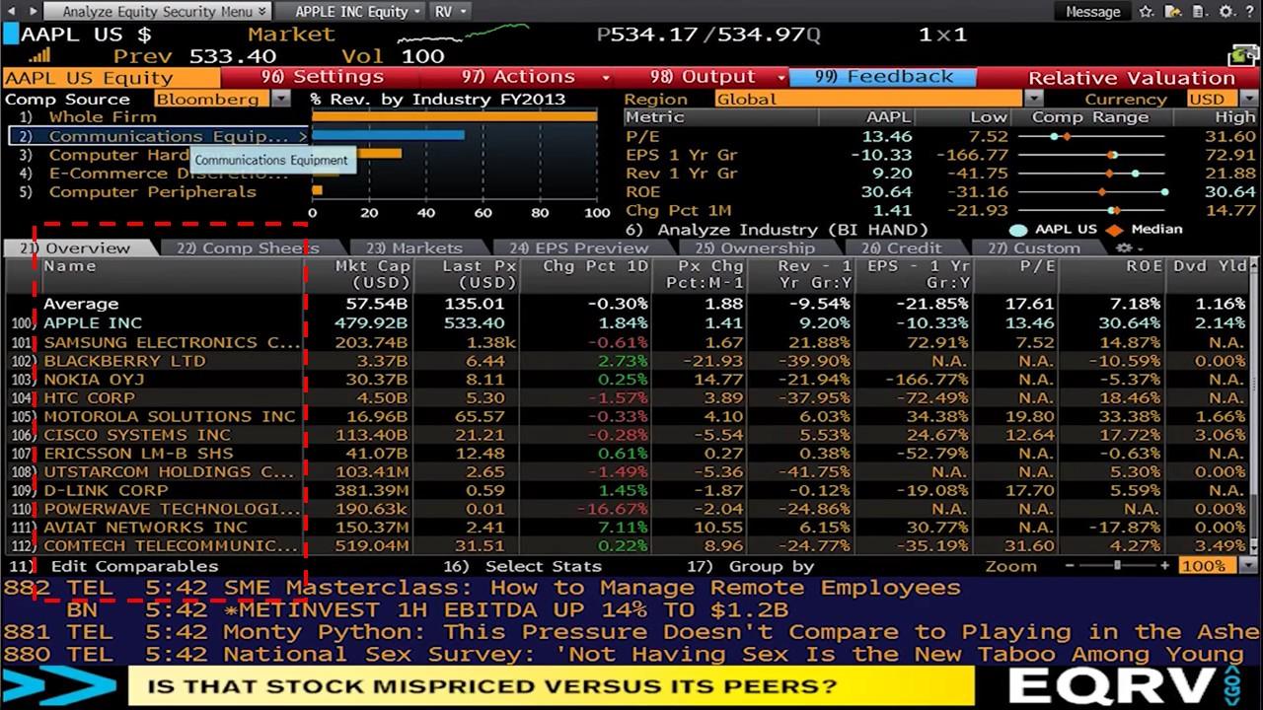Open the RV function dropdown

449,12
